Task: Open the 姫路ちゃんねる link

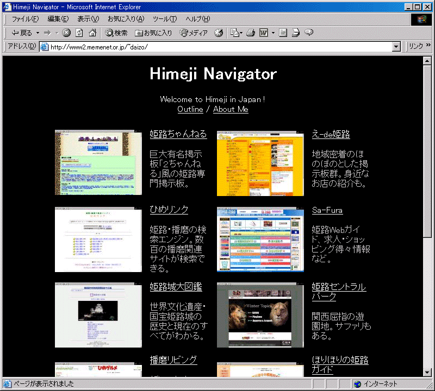Action: [178, 134]
